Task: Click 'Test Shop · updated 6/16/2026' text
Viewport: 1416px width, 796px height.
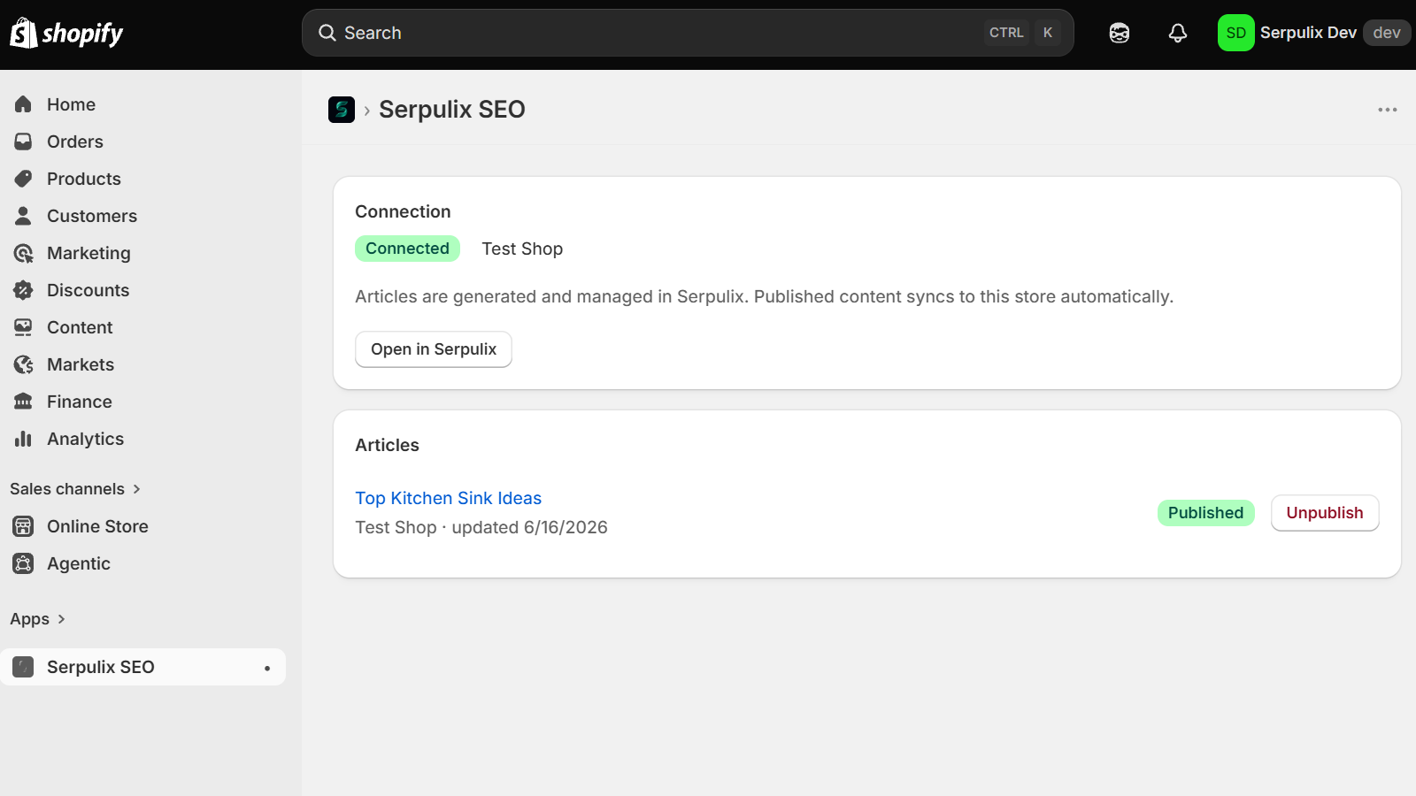Action: [481, 527]
